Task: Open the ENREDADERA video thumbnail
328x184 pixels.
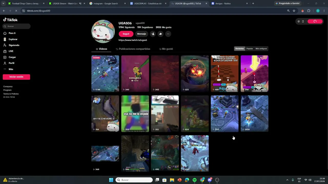Action: 135,74
